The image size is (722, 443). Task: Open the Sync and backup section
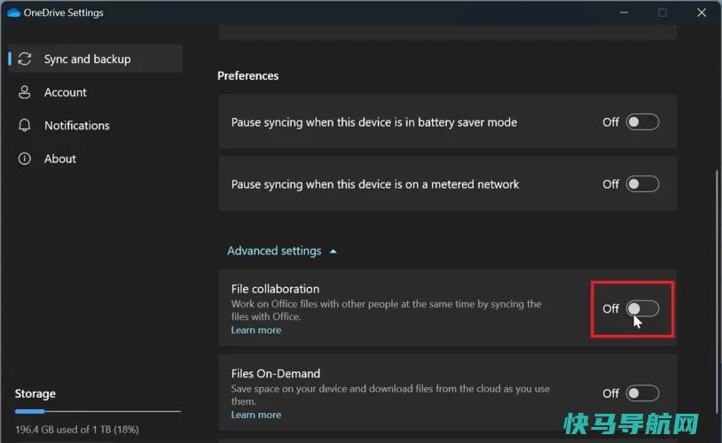(x=95, y=58)
